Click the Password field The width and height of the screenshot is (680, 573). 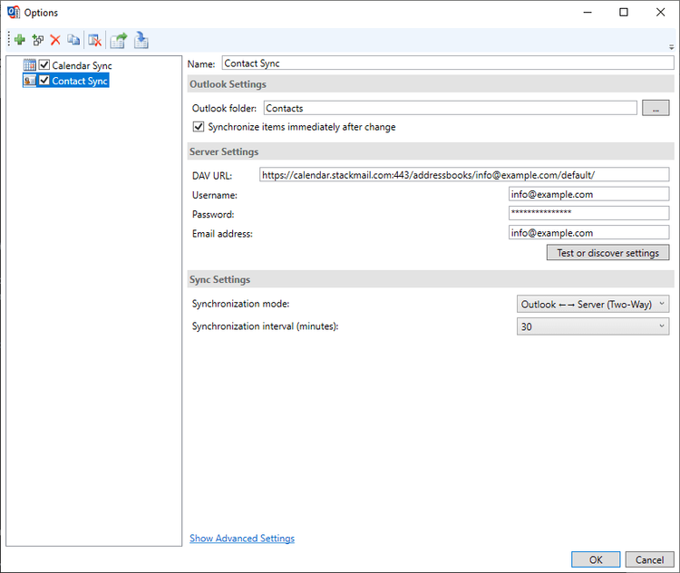click(x=589, y=213)
